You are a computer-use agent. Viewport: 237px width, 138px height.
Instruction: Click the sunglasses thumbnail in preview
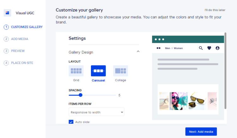pyautogui.click(x=197, y=101)
